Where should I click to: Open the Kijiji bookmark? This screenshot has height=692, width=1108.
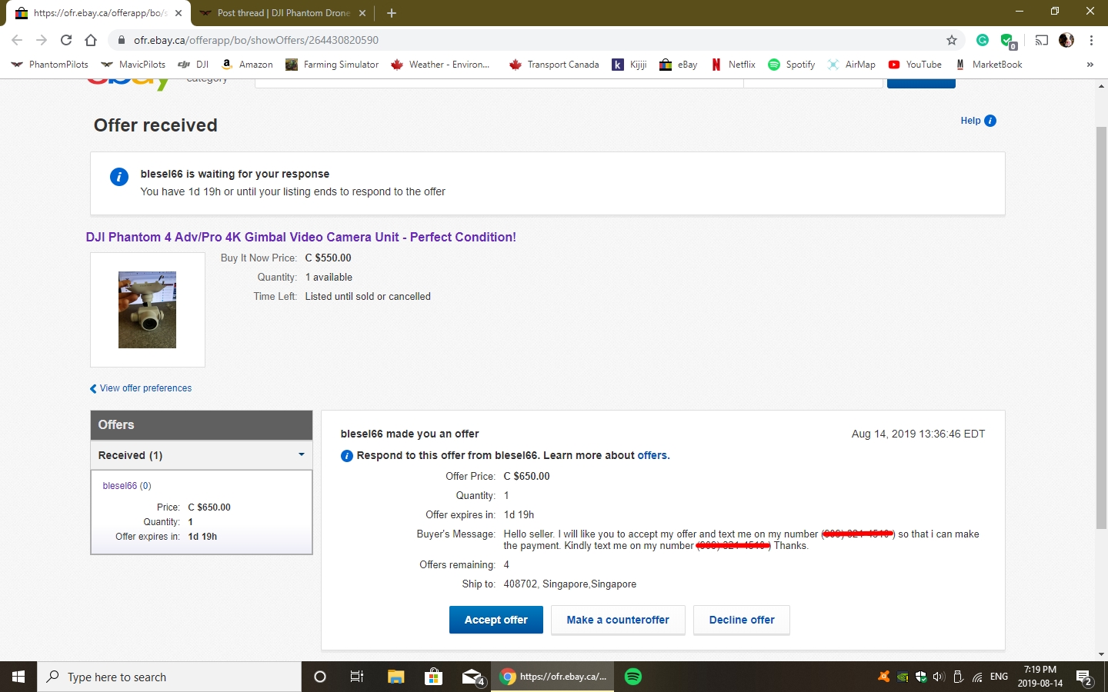coord(629,65)
